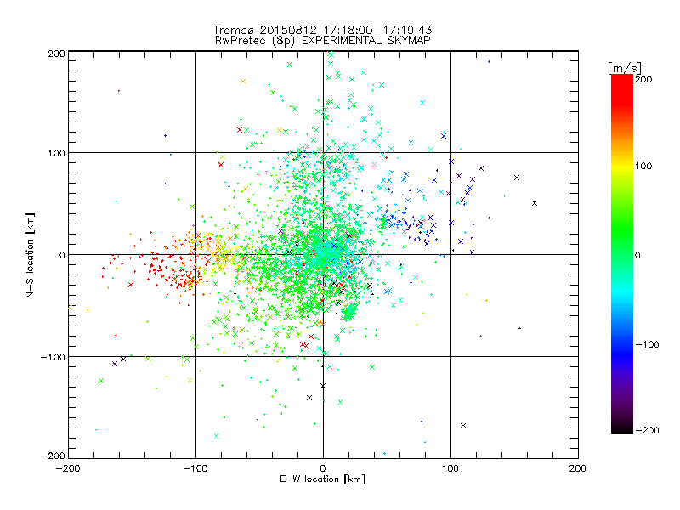
Task: Click the x-axis tick label '100'
Action: tap(450, 468)
